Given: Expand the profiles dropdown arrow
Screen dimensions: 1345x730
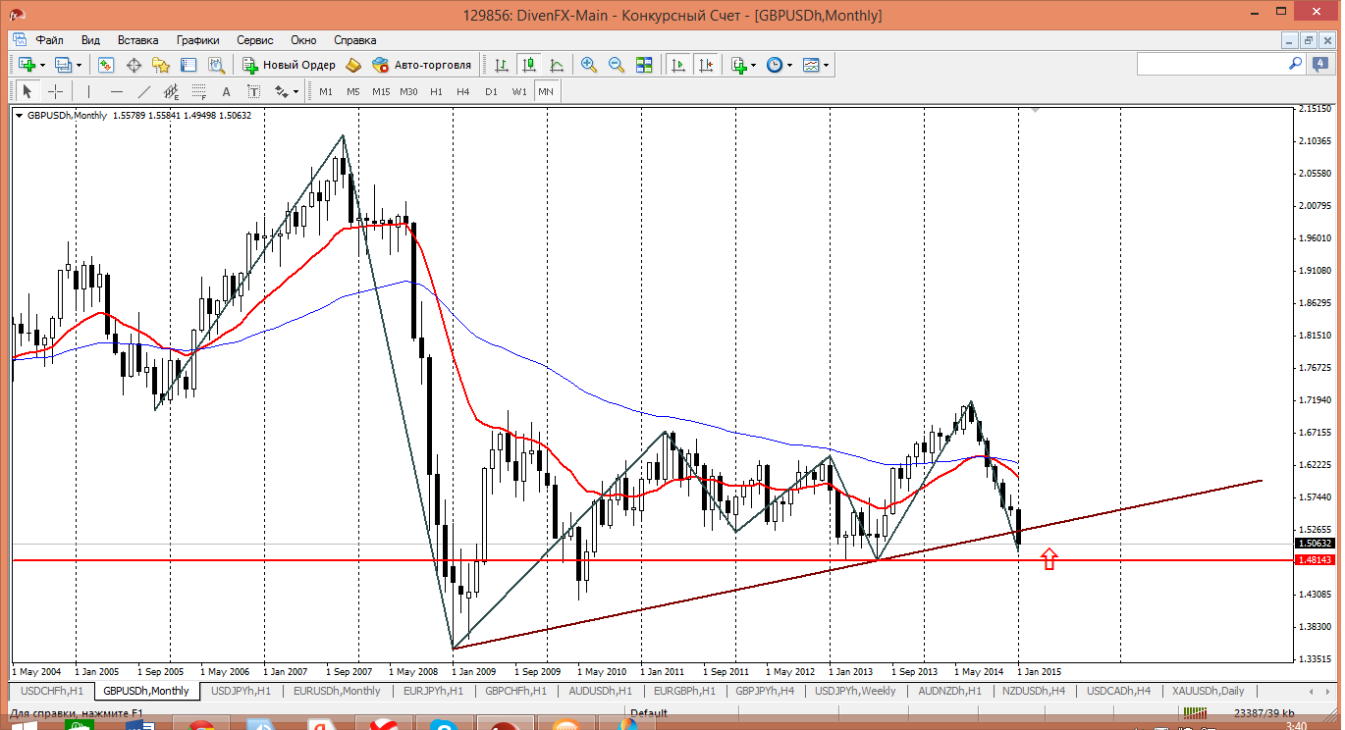Looking at the screenshot, I should pos(80,65).
